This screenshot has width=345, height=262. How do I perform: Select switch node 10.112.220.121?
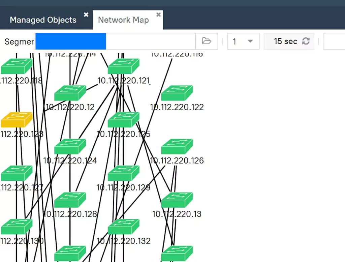pos(123,66)
